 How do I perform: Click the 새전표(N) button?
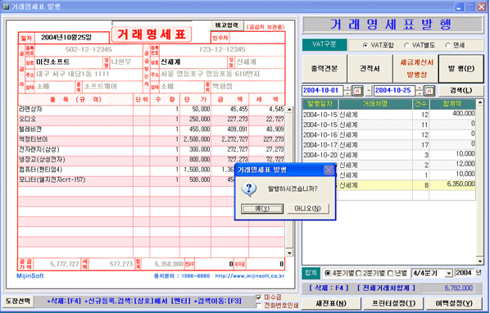tap(331, 303)
